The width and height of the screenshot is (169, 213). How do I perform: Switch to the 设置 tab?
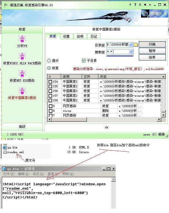[66, 36]
